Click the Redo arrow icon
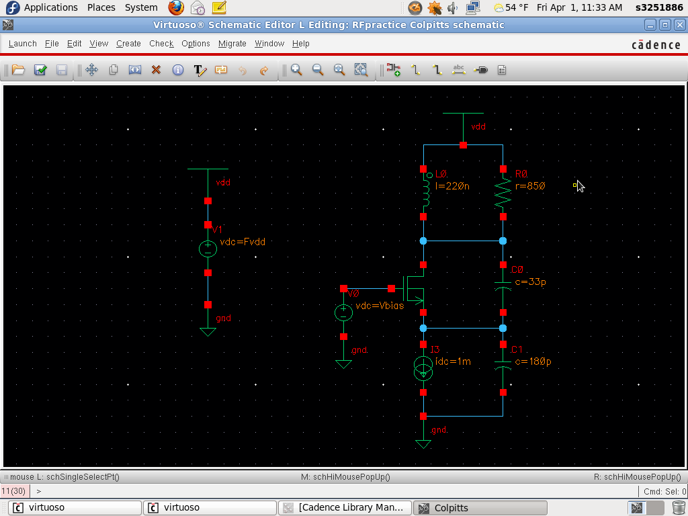 264,70
